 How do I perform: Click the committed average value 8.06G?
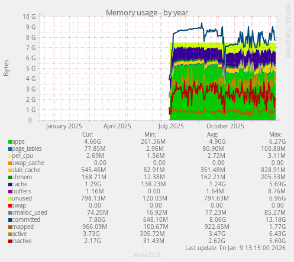pyautogui.click(x=218, y=219)
